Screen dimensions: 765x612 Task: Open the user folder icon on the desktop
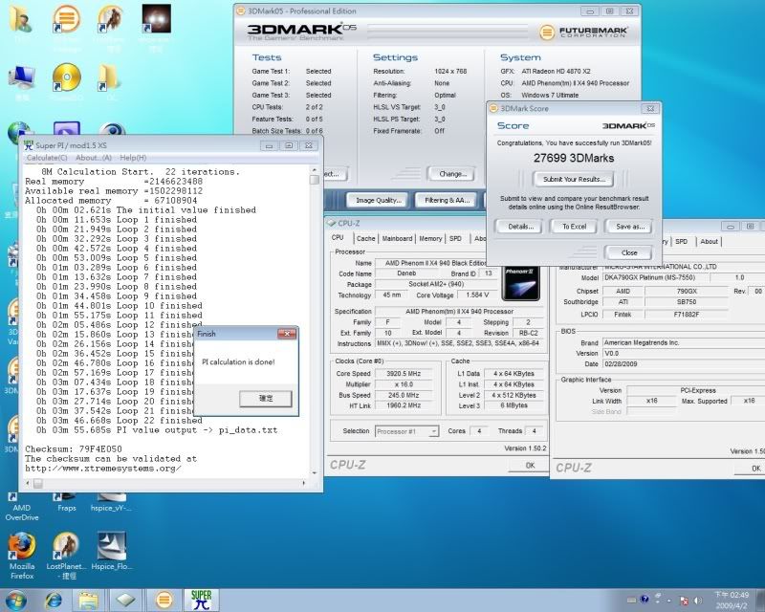19,19
